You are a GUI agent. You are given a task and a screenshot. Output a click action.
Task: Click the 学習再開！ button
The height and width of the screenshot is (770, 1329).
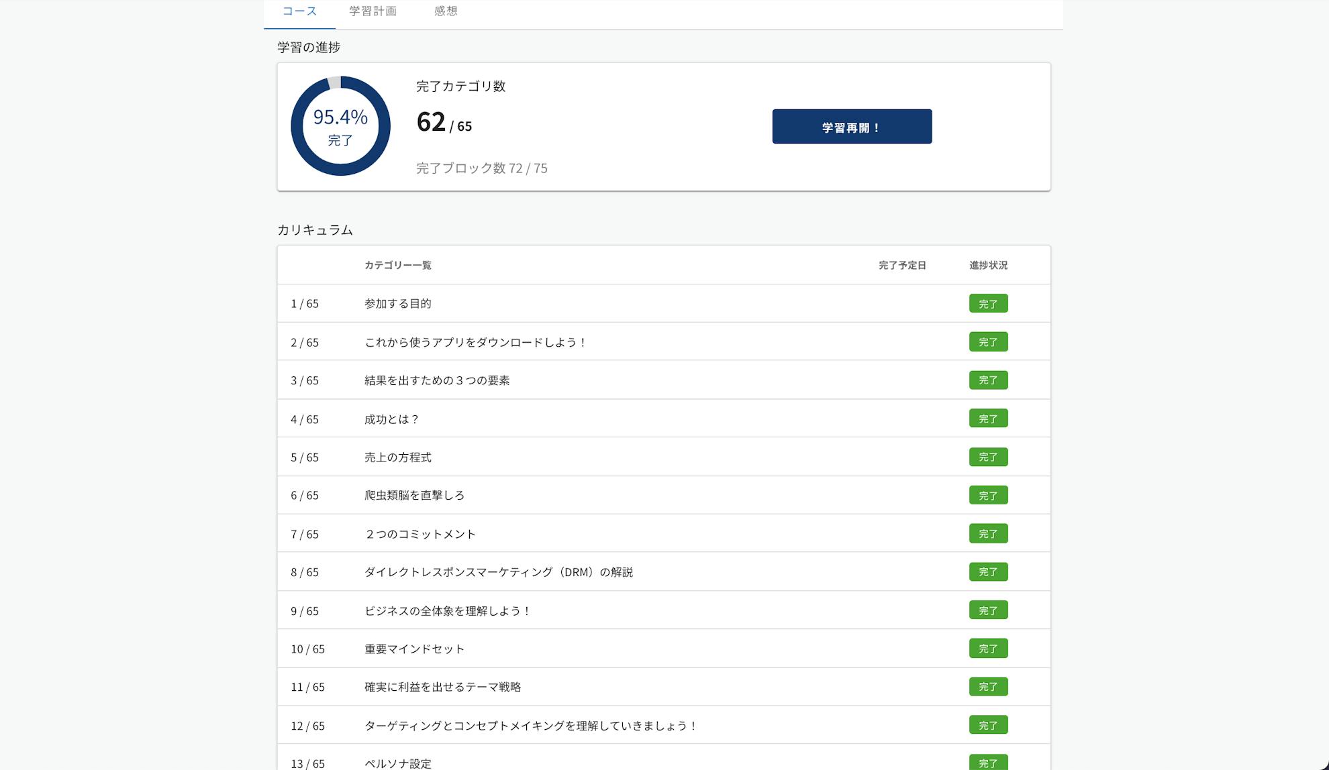click(852, 127)
